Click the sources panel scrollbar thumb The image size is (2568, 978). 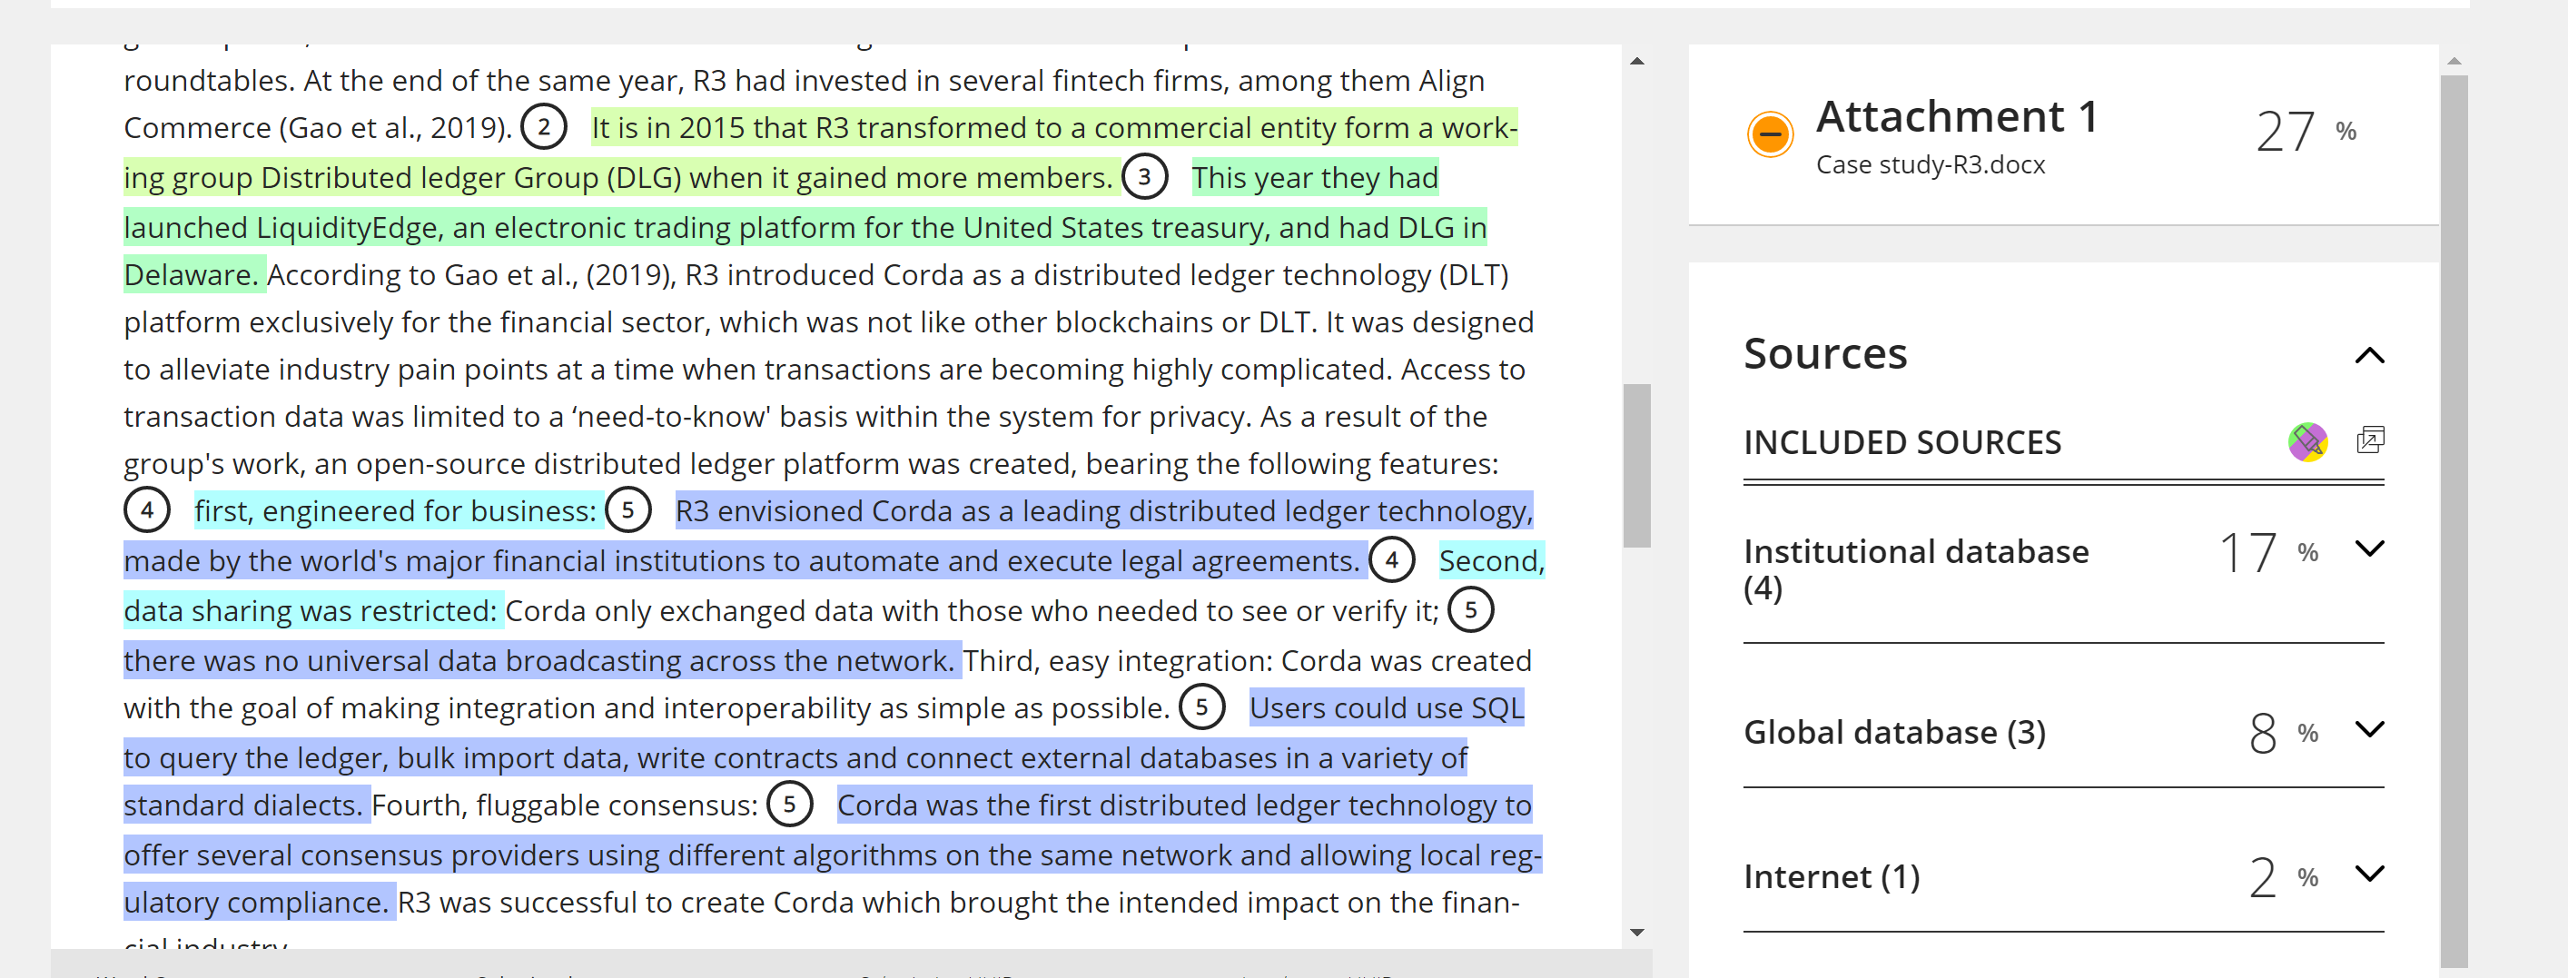[x=2454, y=520]
